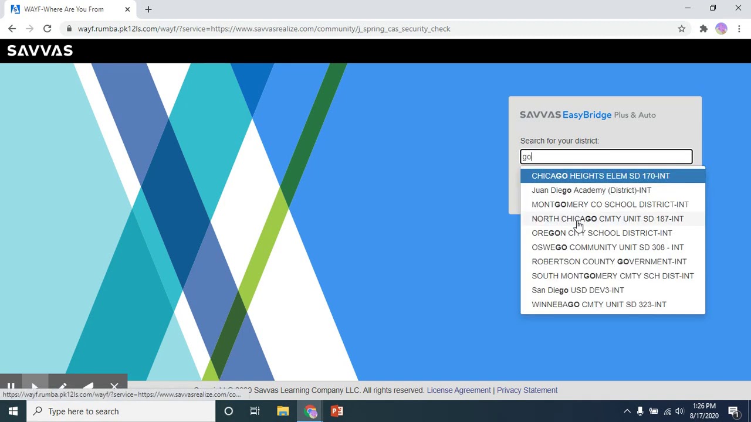Pause the screen recording overlay
The width and height of the screenshot is (751, 422).
pos(11,386)
